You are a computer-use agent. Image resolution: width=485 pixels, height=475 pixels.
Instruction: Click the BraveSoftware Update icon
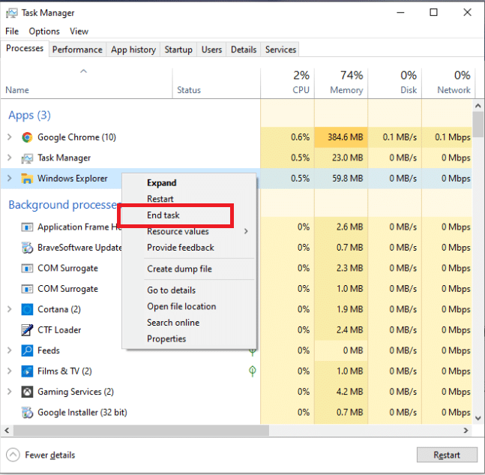27,248
